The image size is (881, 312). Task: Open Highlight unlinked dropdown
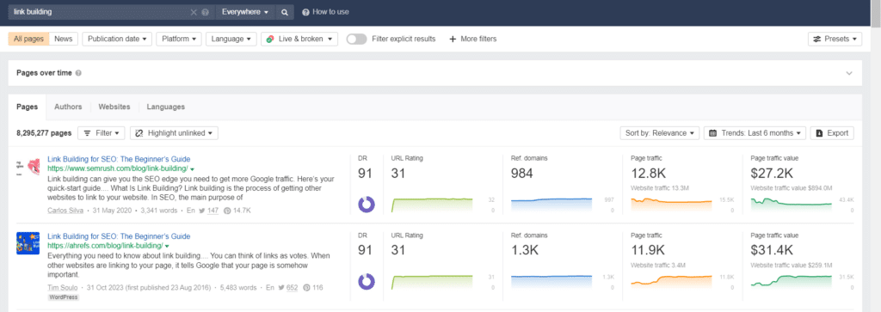click(174, 133)
